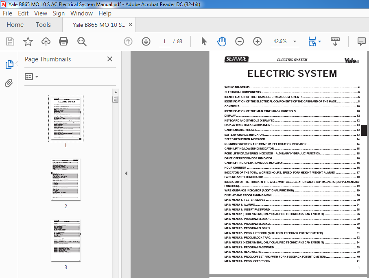Select the Yale B865 MO 10 S tab
The image size is (369, 278).
click(x=99, y=25)
